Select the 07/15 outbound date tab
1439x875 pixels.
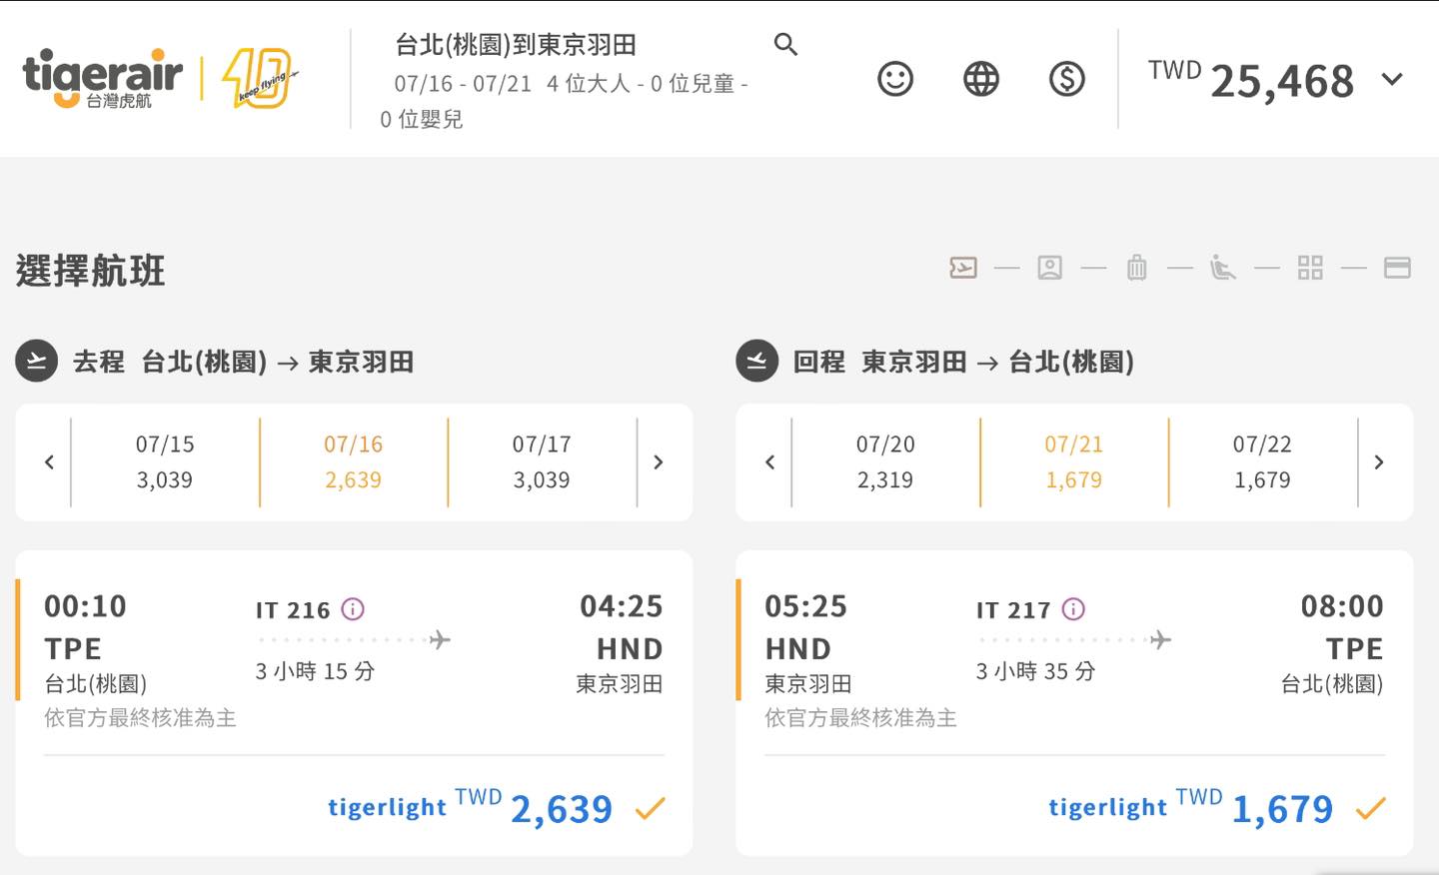click(x=165, y=462)
